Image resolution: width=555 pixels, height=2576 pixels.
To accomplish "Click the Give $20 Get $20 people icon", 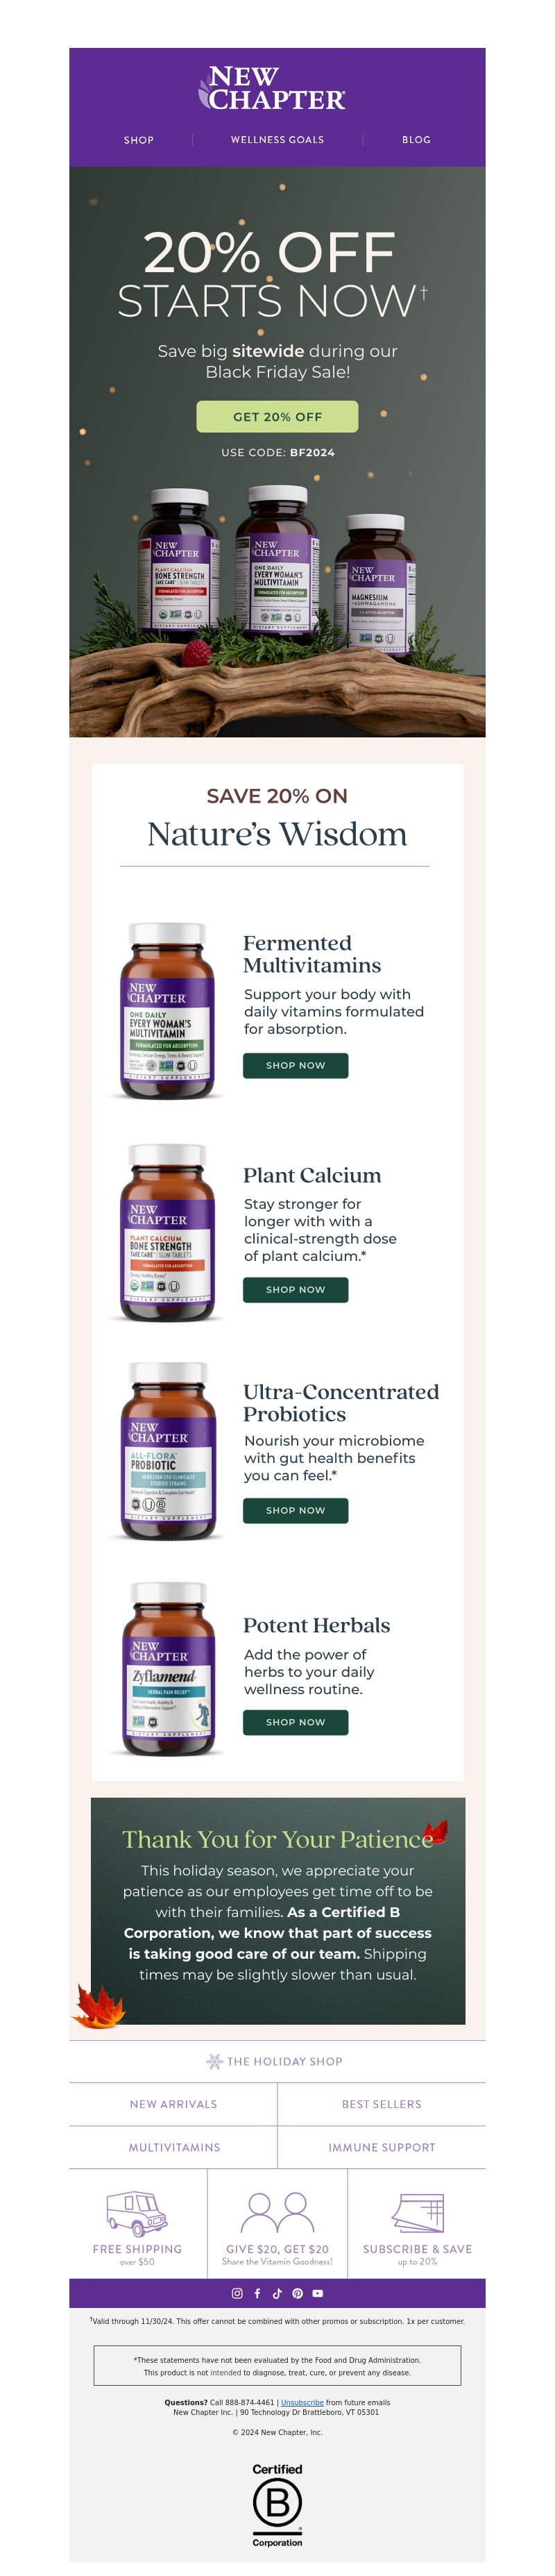I will (277, 2213).
